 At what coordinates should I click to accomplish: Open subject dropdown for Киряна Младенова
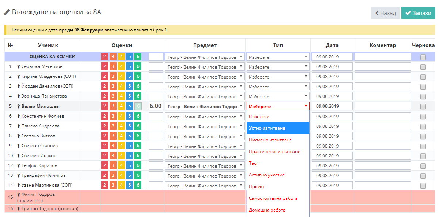[205, 77]
